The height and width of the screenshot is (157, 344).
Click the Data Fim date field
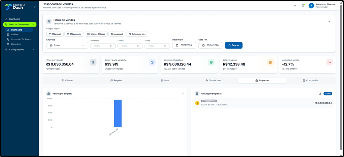coord(211,45)
